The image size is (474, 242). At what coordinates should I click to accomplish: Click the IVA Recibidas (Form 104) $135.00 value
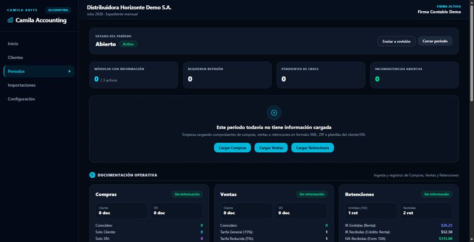(446, 238)
